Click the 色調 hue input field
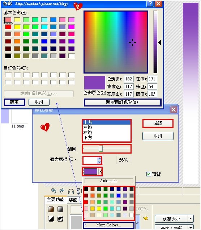 coord(129,79)
